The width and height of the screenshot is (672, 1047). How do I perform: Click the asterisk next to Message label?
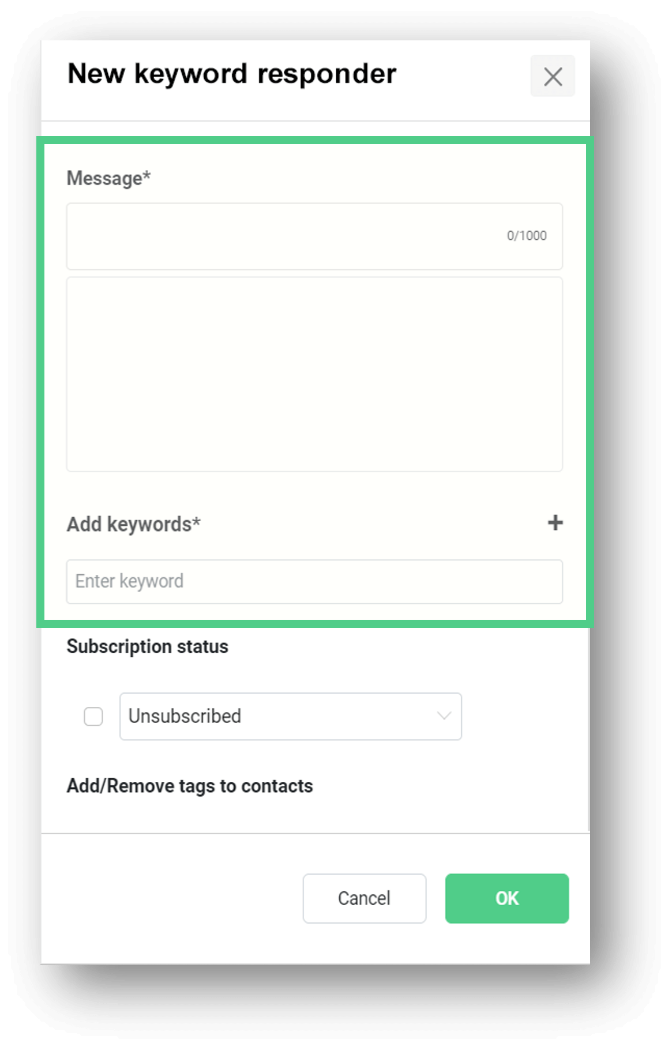(x=147, y=175)
